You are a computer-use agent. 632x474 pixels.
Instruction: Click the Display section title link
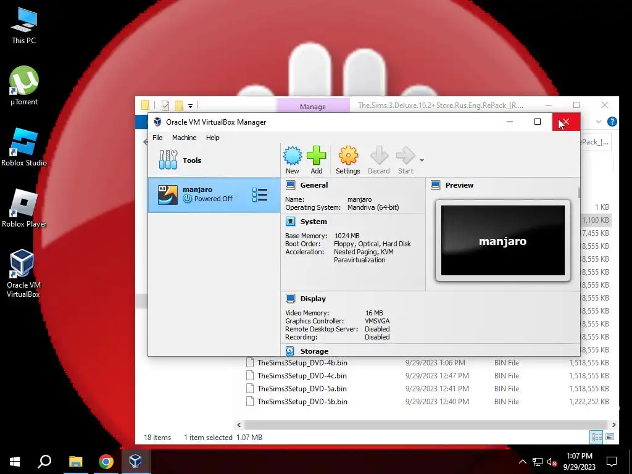(313, 298)
